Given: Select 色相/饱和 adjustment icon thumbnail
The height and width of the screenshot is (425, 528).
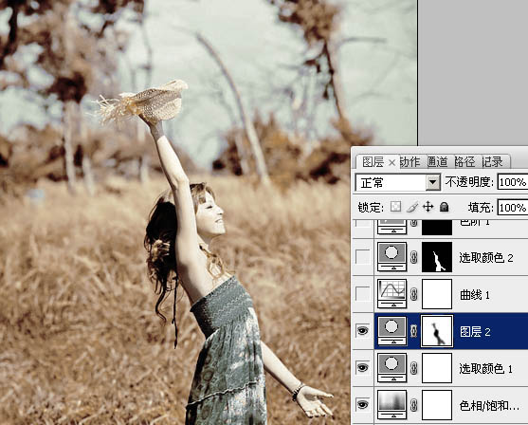Looking at the screenshot, I should tap(391, 404).
